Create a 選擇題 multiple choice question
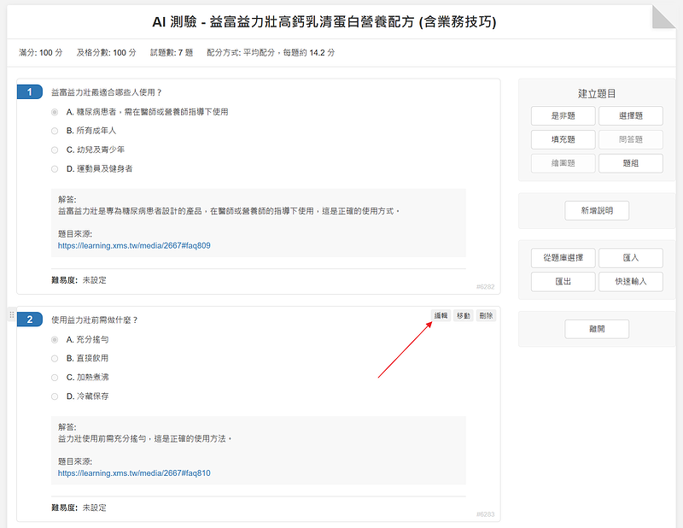The image size is (683, 528). click(630, 116)
